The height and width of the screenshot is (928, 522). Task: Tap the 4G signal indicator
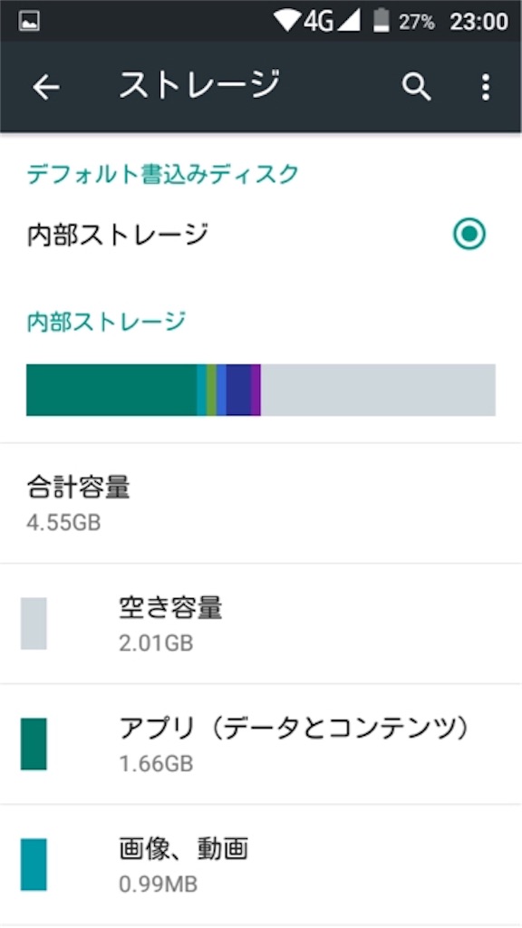(x=332, y=22)
